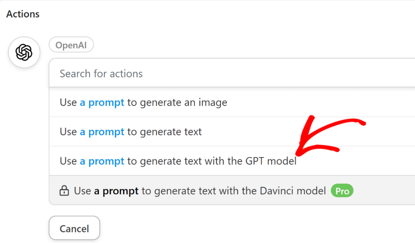Click the lock icon beside the Davinci action
This screenshot has width=415, height=243.
pyautogui.click(x=65, y=190)
